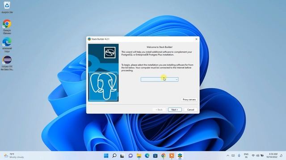Open Chat app from taskbar

130,156
